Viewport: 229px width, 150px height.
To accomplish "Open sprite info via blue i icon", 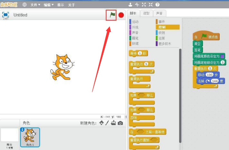I will click(x=22, y=129).
